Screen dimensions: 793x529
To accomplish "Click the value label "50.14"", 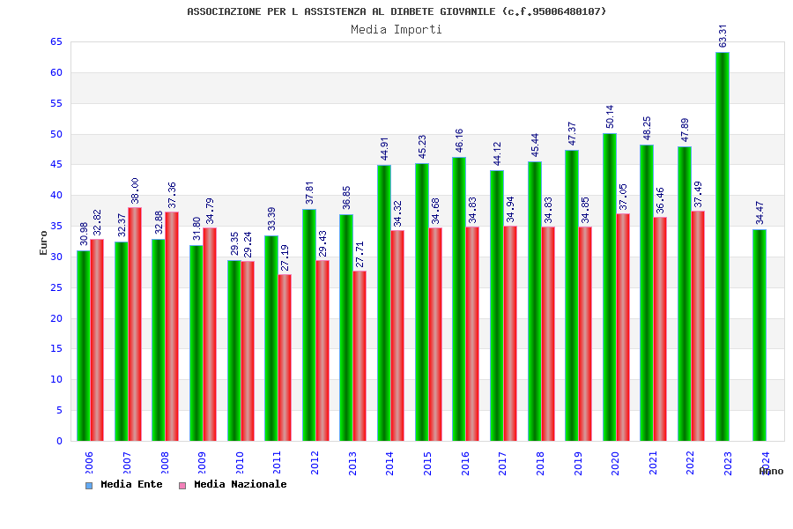I will pos(610,117).
